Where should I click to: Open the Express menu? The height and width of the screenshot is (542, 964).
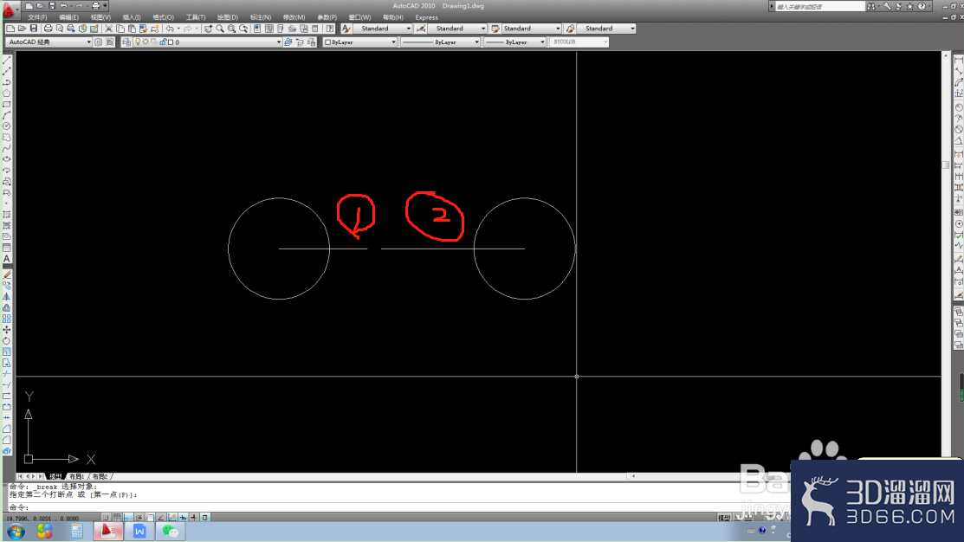(426, 17)
